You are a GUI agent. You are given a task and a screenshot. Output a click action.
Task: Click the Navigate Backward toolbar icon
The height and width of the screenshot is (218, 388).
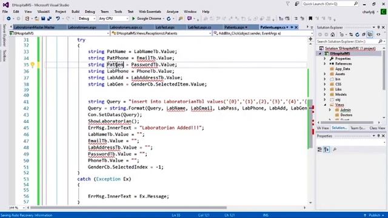pyautogui.click(x=8, y=19)
